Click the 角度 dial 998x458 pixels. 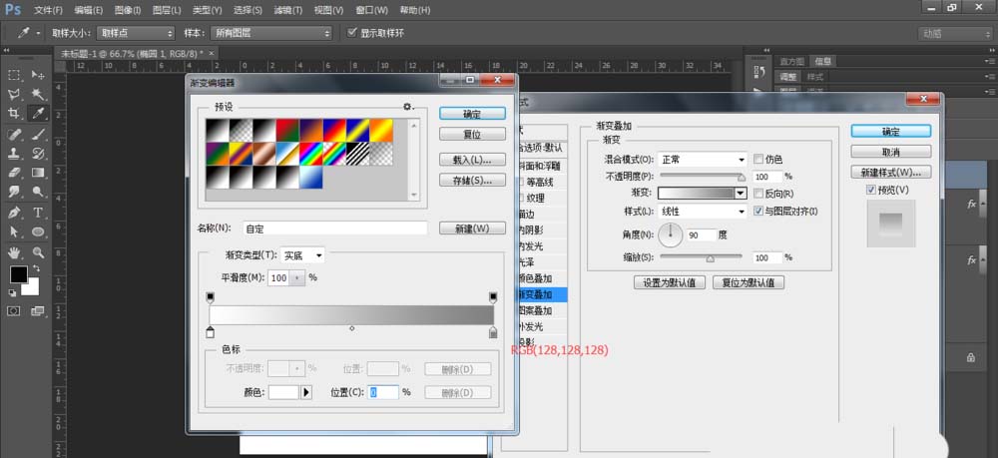coord(671,235)
